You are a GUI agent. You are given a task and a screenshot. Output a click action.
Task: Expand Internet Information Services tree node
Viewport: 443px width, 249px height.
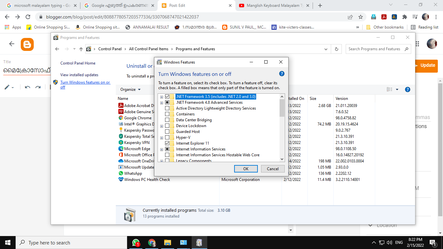(162, 149)
